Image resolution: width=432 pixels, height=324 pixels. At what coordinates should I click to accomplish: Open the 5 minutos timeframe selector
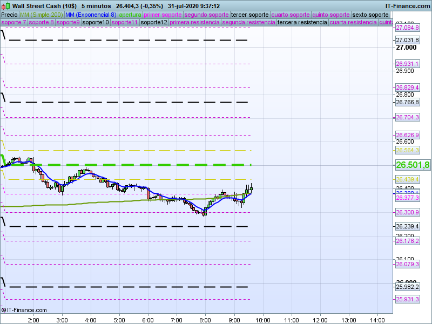(x=94, y=5)
